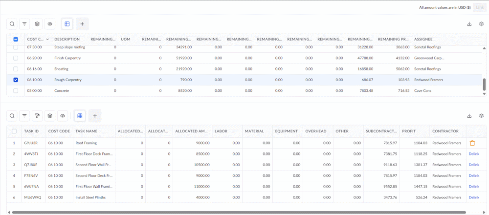Image resolution: width=489 pixels, height=215 pixels.
Task: Select the paint roller format icon in lower toolbar
Action: pyautogui.click(x=37, y=116)
